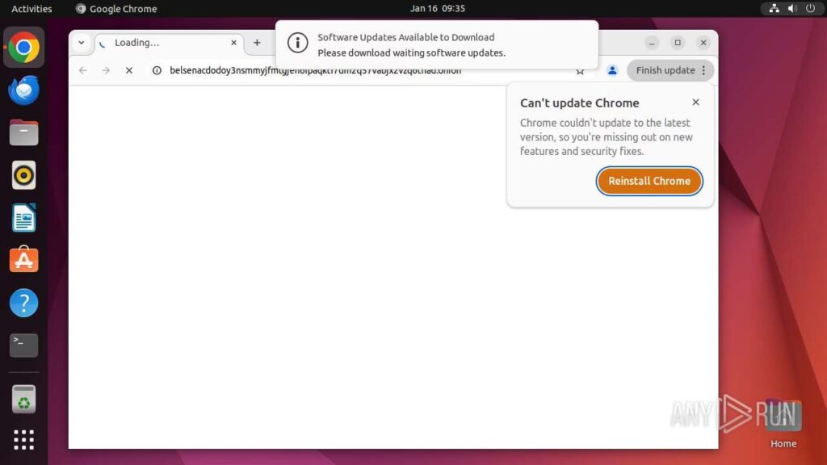Open the system status menu
Image resolution: width=827 pixels, height=465 pixels.
[791, 9]
